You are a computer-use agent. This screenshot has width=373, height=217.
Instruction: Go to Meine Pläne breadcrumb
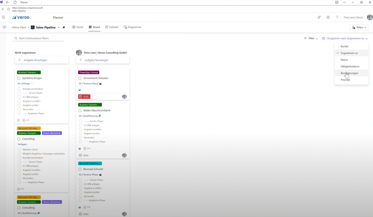(x=19, y=27)
